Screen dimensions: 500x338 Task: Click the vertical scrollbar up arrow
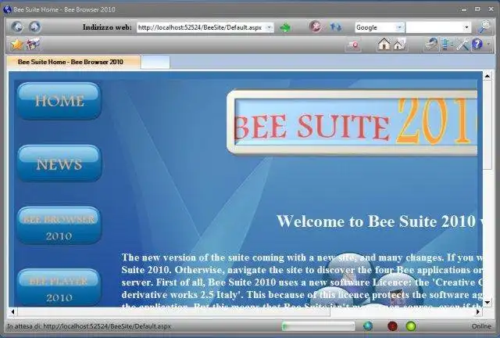[x=487, y=76]
